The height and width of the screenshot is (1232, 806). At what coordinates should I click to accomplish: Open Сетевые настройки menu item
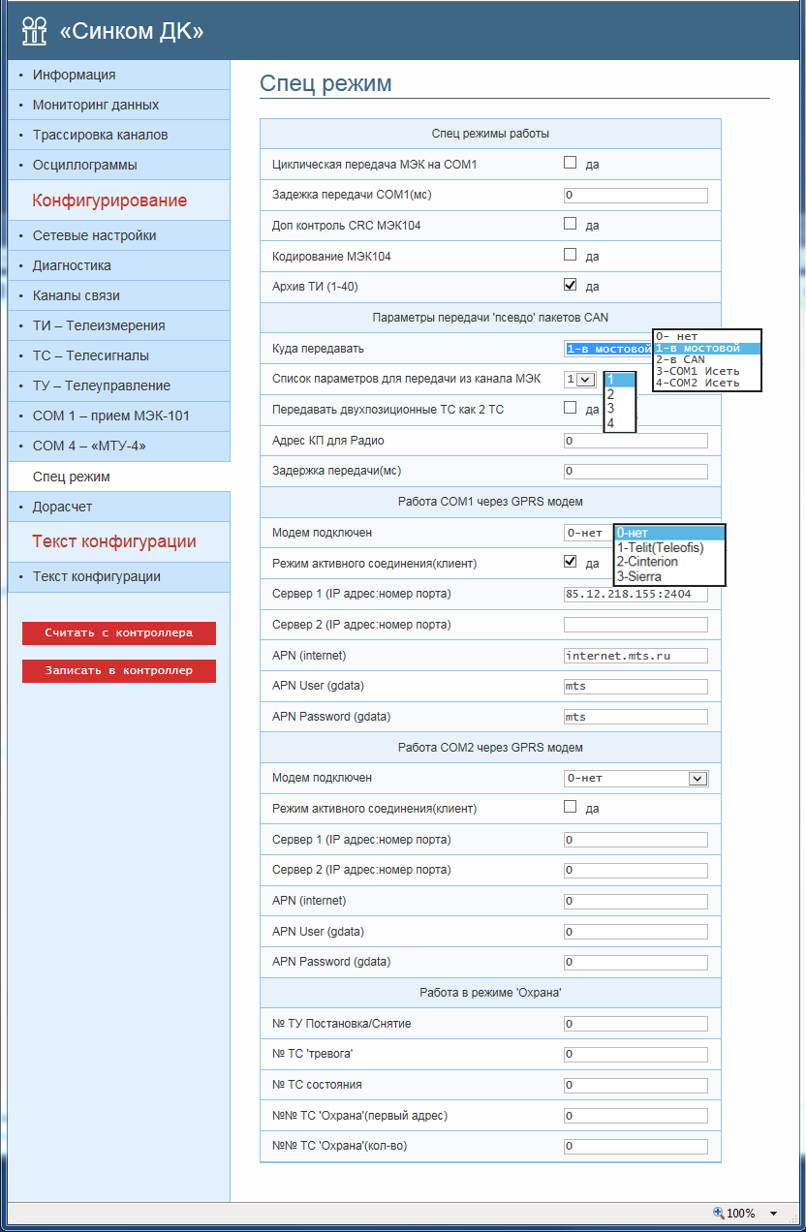(94, 235)
